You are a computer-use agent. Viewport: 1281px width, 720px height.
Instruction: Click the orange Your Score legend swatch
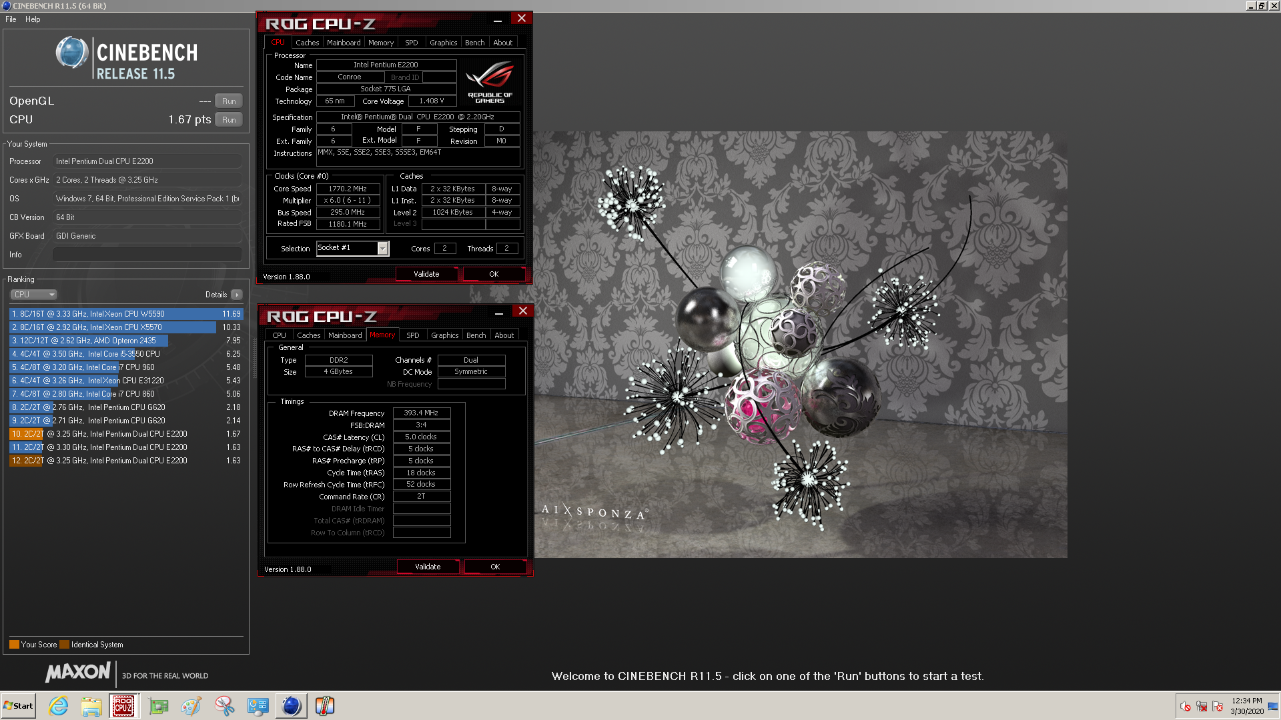click(14, 645)
